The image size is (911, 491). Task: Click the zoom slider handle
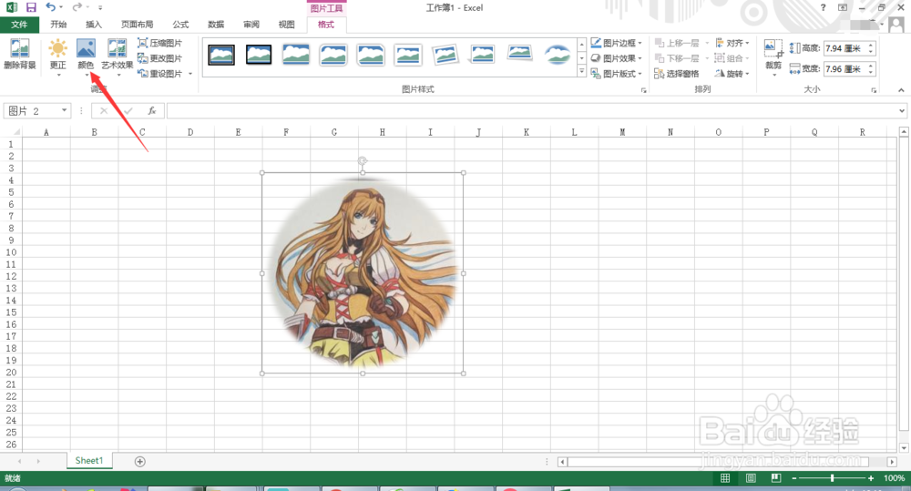832,477
